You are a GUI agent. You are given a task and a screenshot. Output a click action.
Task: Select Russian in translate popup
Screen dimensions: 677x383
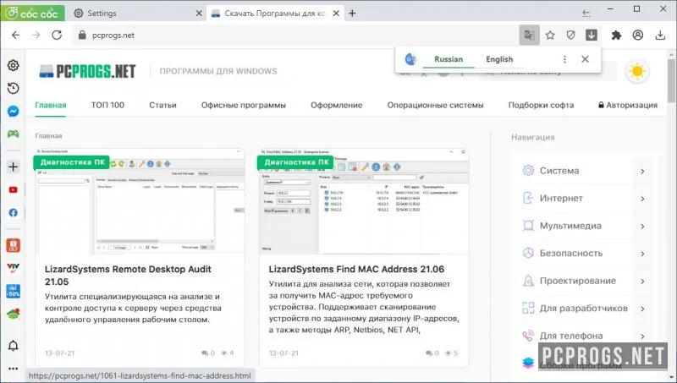point(449,59)
